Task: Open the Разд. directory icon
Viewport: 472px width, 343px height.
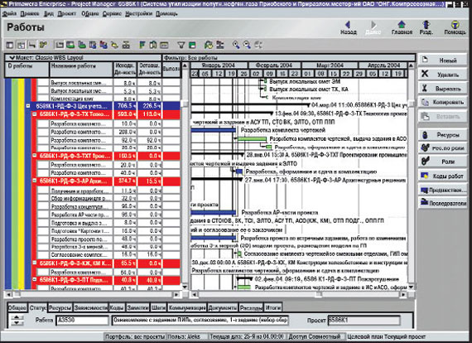Action: 426,27
